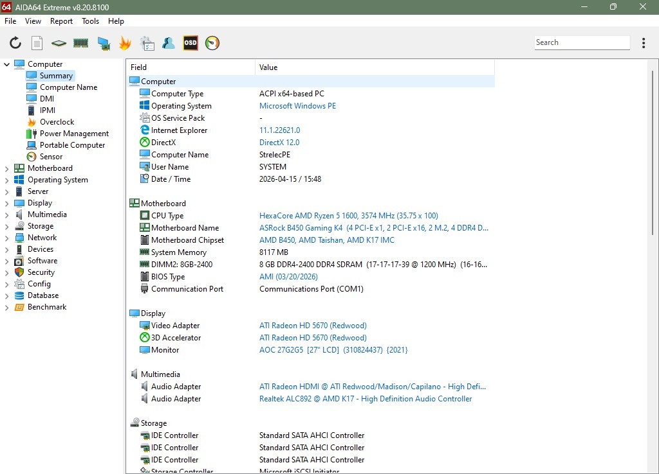Screen dimensions: 659x474
Task: Select the OS Service Pack row
Action: (311, 118)
